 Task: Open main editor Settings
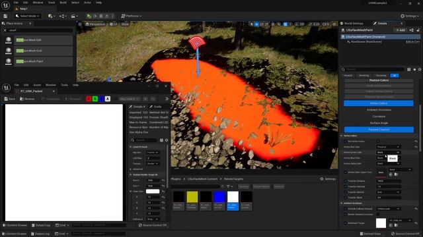[x=410, y=16]
